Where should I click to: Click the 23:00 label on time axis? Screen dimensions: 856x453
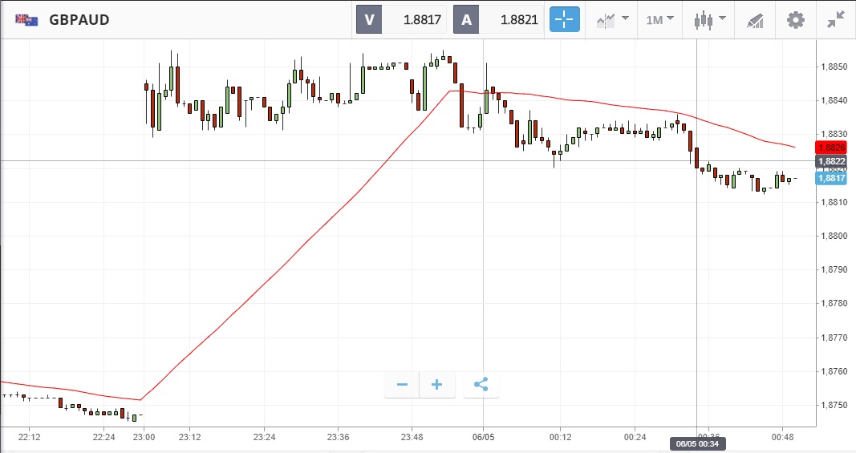point(144,436)
